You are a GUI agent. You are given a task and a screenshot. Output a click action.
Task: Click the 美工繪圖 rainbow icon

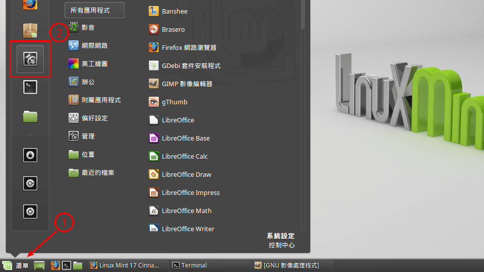click(74, 64)
